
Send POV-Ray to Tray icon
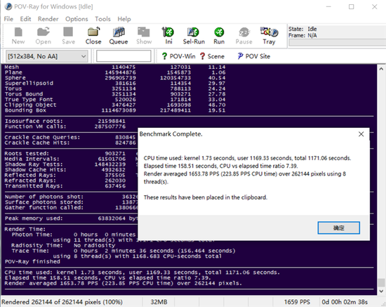point(269,36)
